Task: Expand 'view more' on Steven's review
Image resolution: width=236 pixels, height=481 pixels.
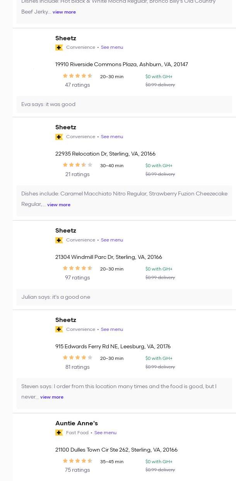Action: pyautogui.click(x=52, y=397)
